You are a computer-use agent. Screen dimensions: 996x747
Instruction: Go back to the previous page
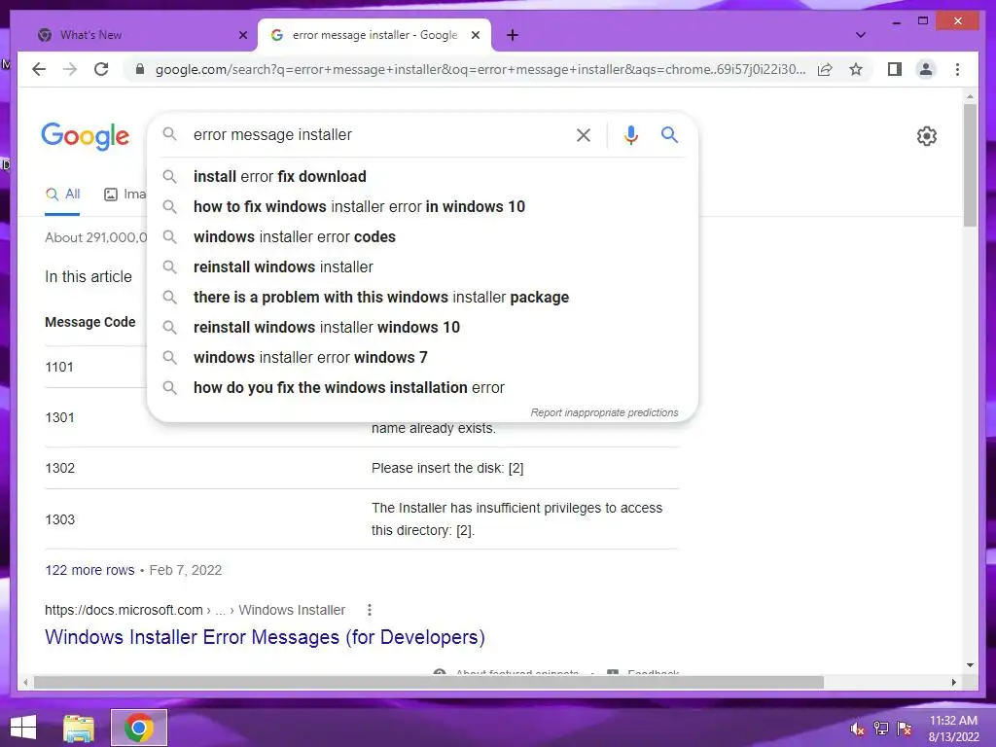pyautogui.click(x=39, y=69)
